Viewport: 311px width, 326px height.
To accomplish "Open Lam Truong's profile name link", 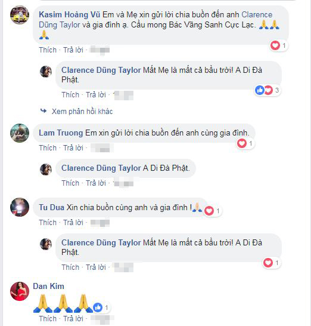I will point(61,133).
